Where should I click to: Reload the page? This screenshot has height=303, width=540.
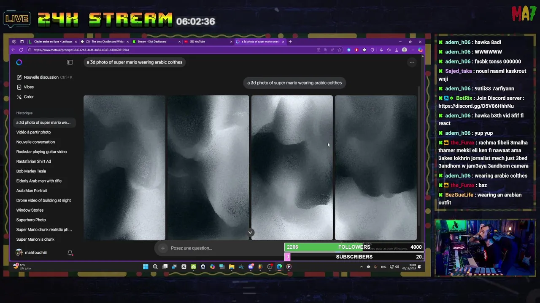tap(21, 50)
